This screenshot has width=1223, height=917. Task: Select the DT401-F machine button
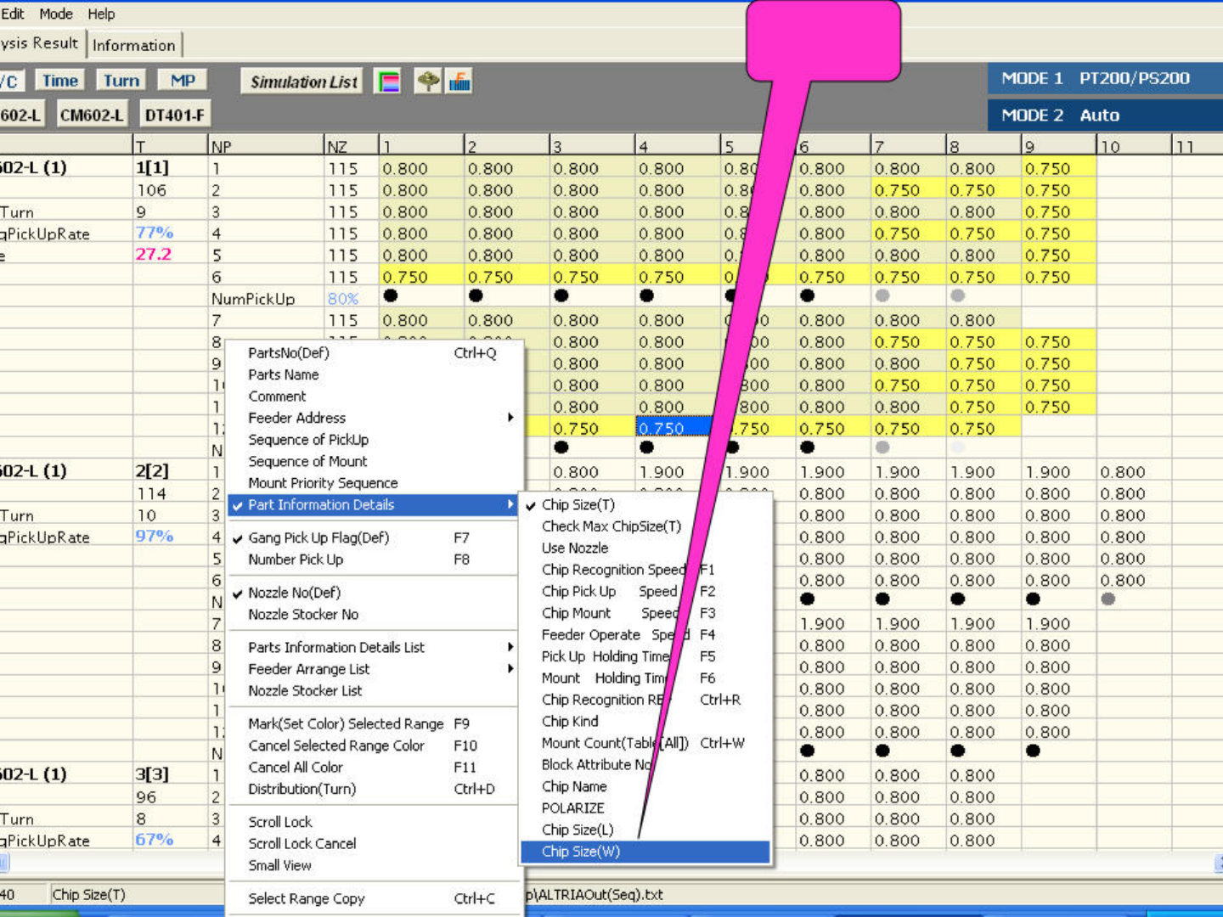click(x=174, y=115)
